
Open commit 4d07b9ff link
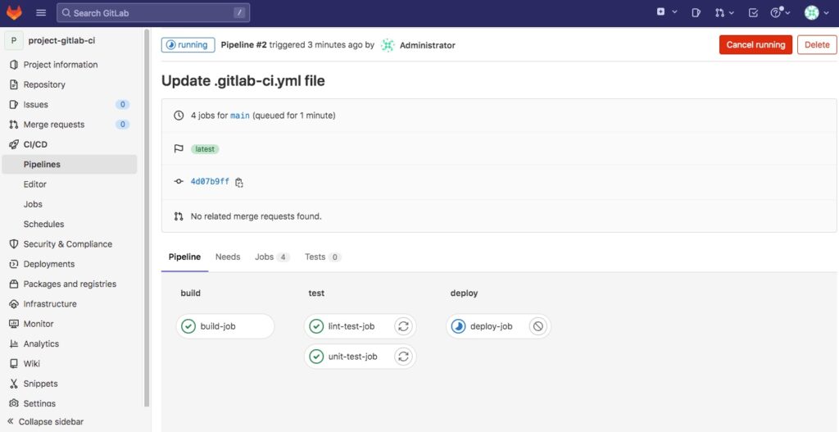210,182
